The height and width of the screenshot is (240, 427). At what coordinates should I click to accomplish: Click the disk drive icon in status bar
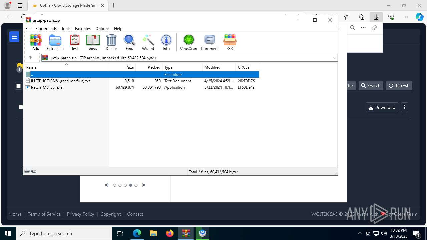click(x=27, y=172)
